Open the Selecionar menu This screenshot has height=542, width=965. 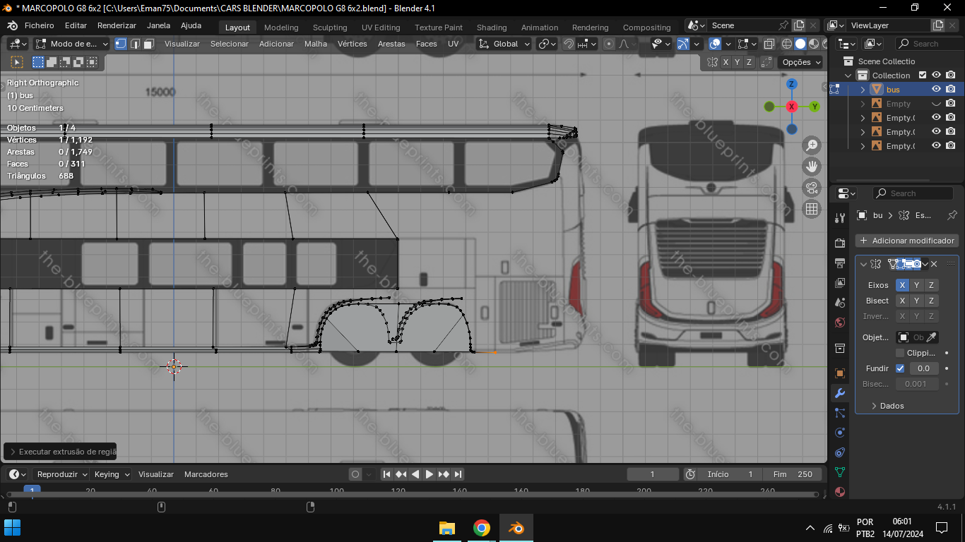pos(230,44)
